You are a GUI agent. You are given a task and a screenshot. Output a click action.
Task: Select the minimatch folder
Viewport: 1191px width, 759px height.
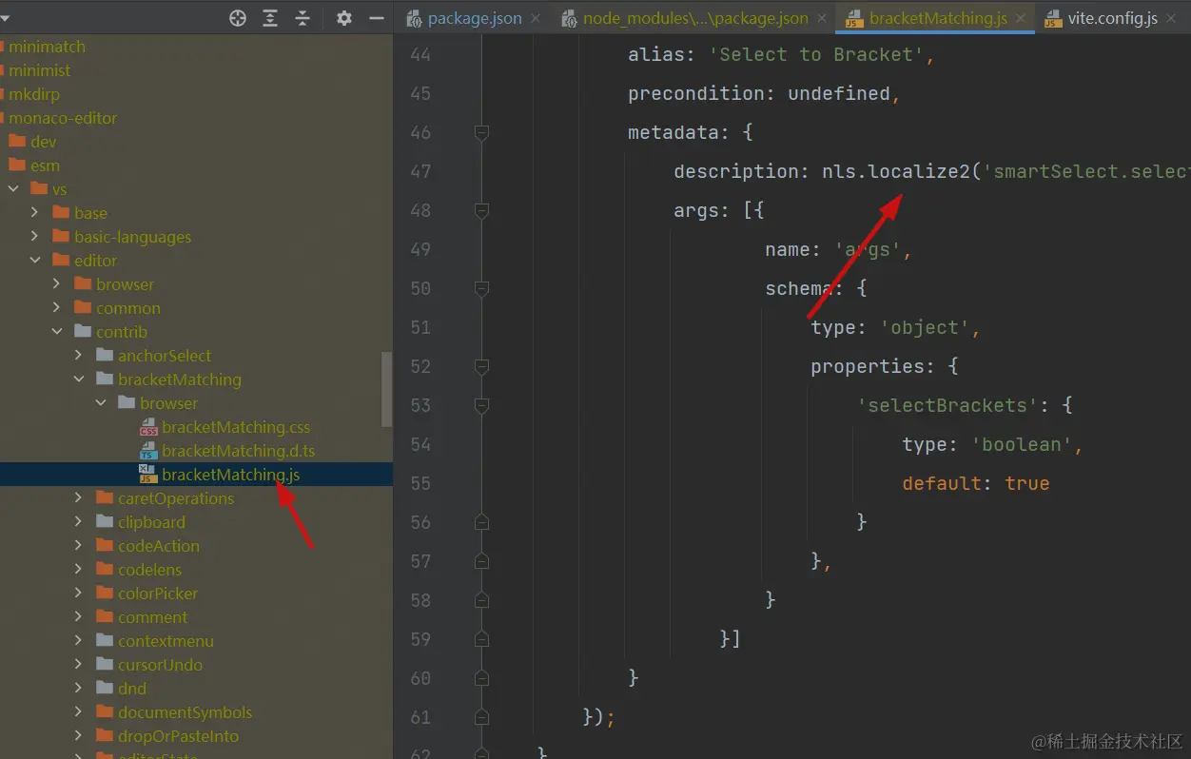[x=47, y=47]
